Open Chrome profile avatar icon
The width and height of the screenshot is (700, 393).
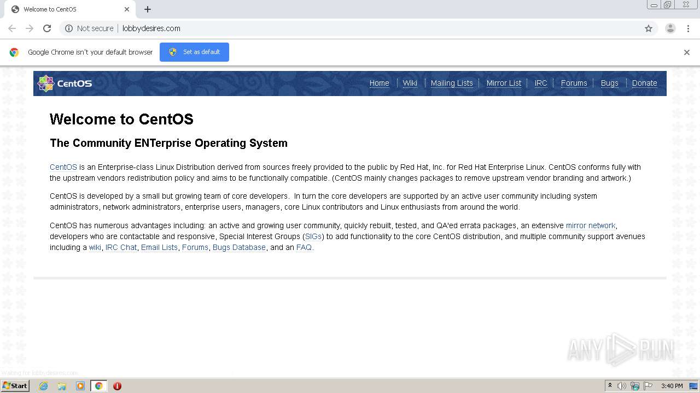pyautogui.click(x=670, y=28)
